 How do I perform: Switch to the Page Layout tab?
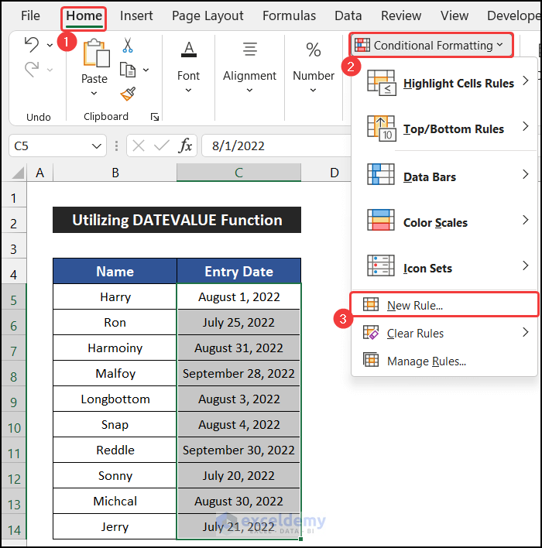tap(208, 15)
